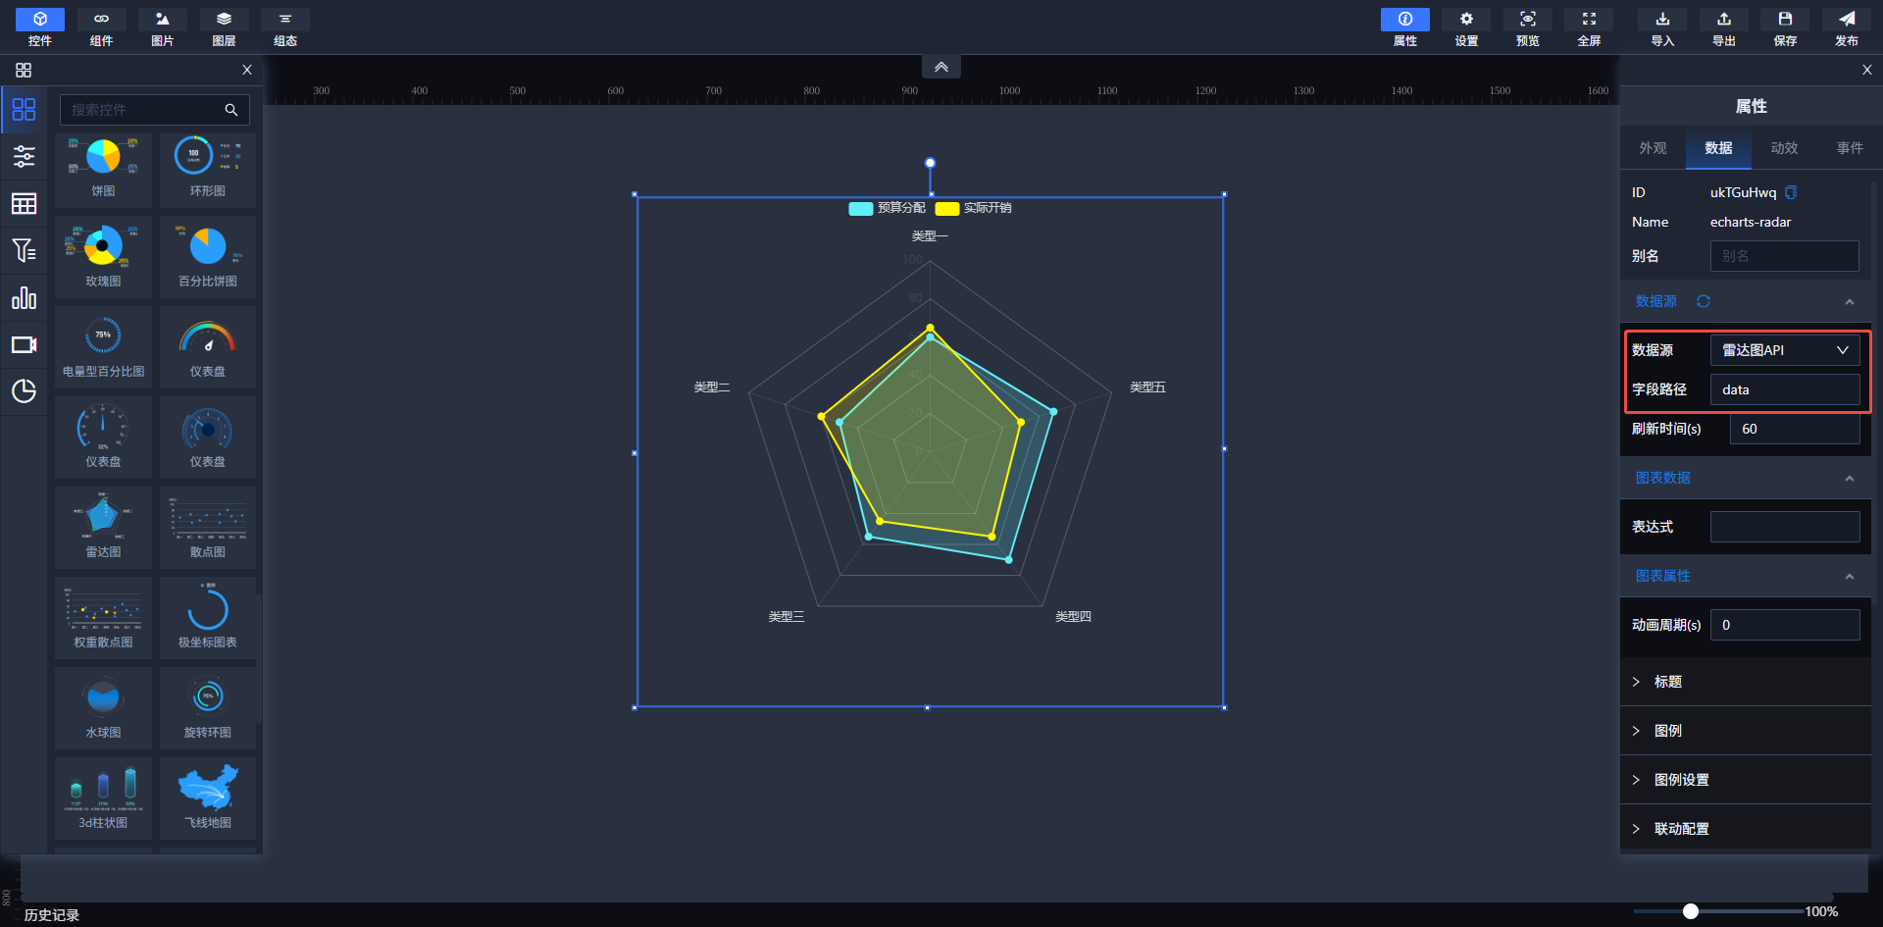Image resolution: width=1883 pixels, height=927 pixels.
Task: Collapse the top toolbar with the chevron
Action: pos(941,67)
